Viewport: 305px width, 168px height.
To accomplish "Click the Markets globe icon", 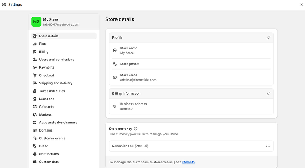I will tap(35, 114).
